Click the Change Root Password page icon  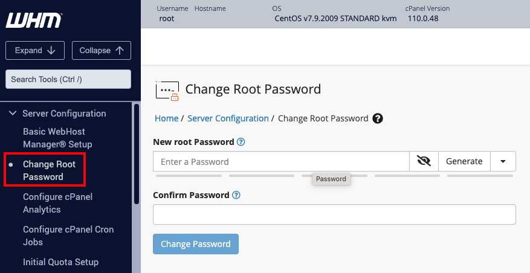167,90
